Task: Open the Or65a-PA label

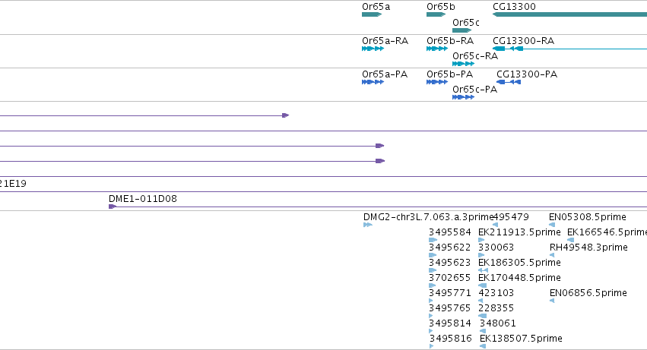Action: (x=385, y=74)
